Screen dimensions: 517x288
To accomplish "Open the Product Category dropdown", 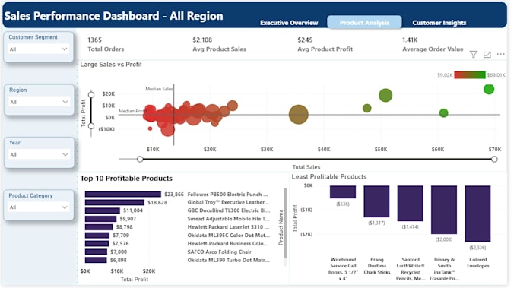I will pyautogui.click(x=39, y=207).
